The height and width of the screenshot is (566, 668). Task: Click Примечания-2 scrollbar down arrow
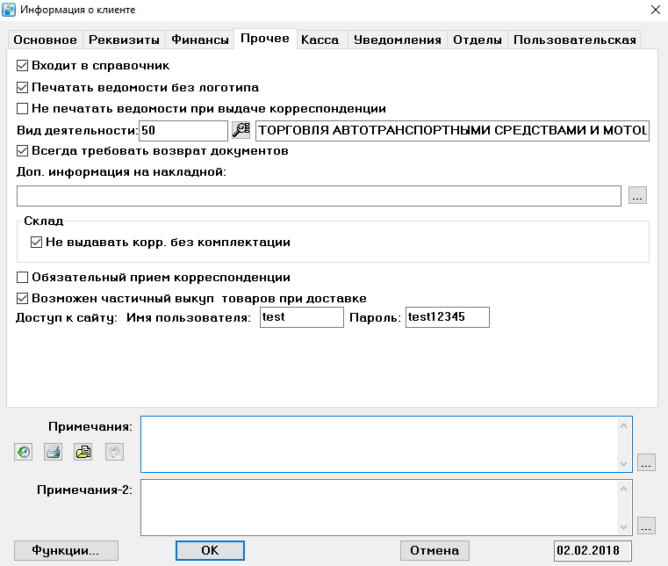(x=624, y=527)
